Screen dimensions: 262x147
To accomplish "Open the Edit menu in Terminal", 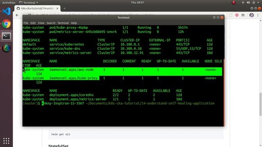I will [33, 23].
